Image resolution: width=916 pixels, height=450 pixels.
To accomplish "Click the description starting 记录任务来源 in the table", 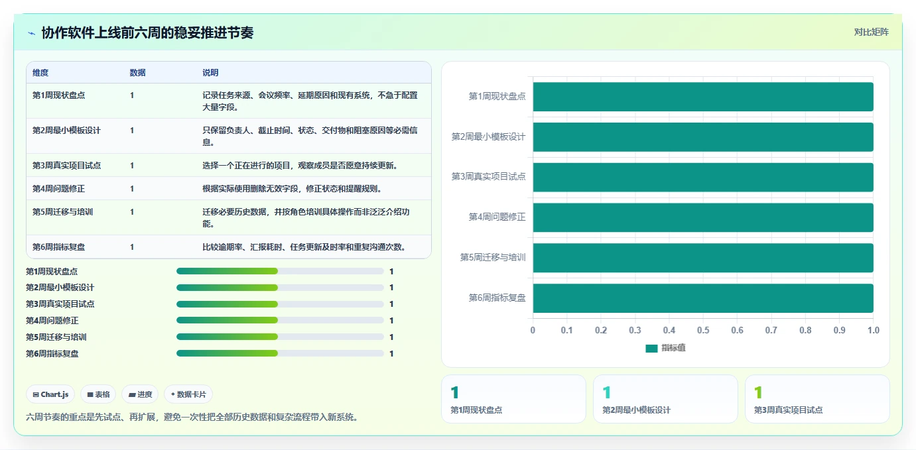I will click(x=310, y=101).
